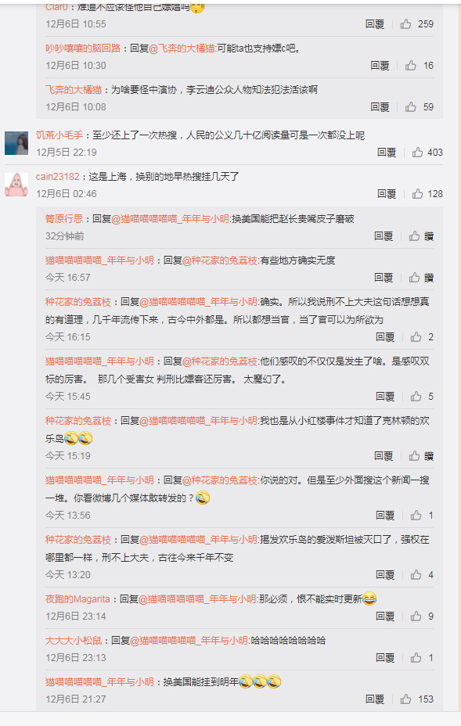Reply to 饥荒小毛手's comment
461x726 pixels.
[387, 153]
